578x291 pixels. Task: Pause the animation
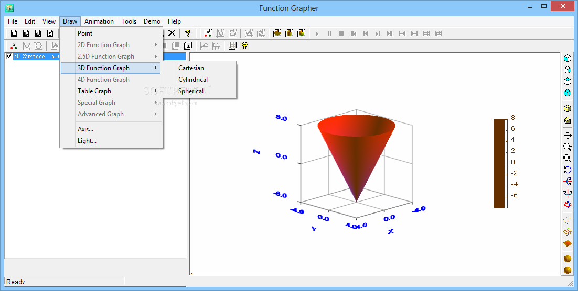coord(329,33)
